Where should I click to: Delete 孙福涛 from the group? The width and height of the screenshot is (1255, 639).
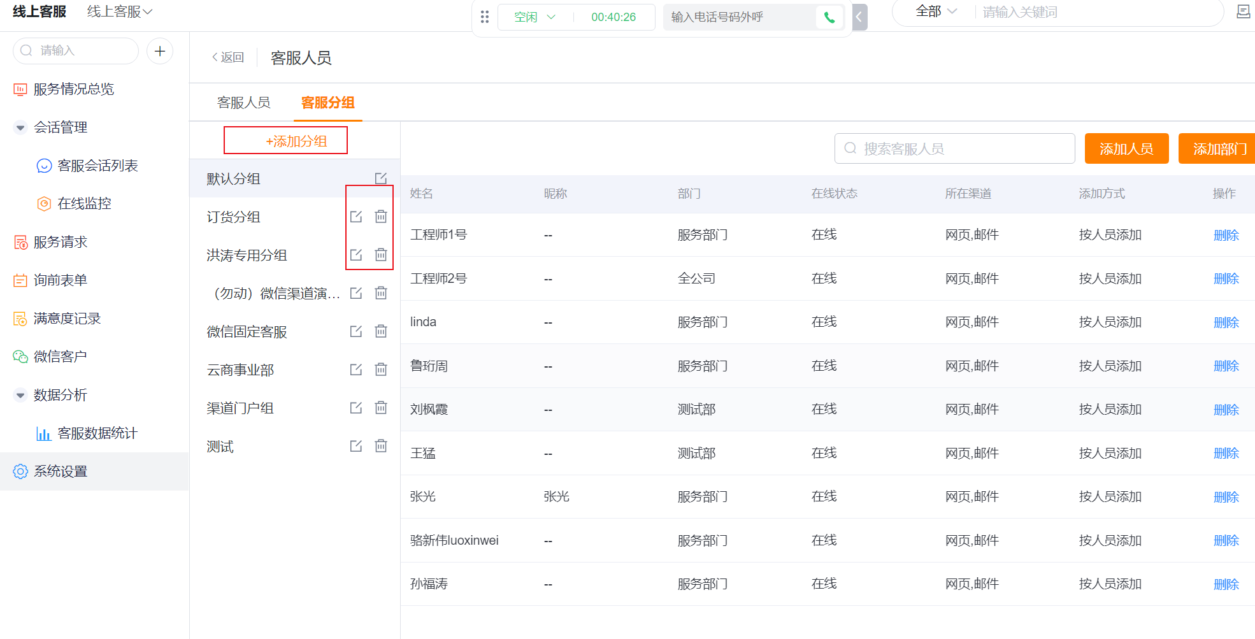1226,584
